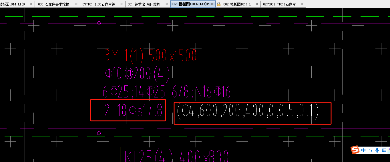Close the 006-石家庄美术馆楼 tab
The image size is (390, 162).
(76, 4)
